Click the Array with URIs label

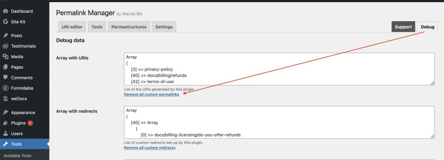pos(72,58)
